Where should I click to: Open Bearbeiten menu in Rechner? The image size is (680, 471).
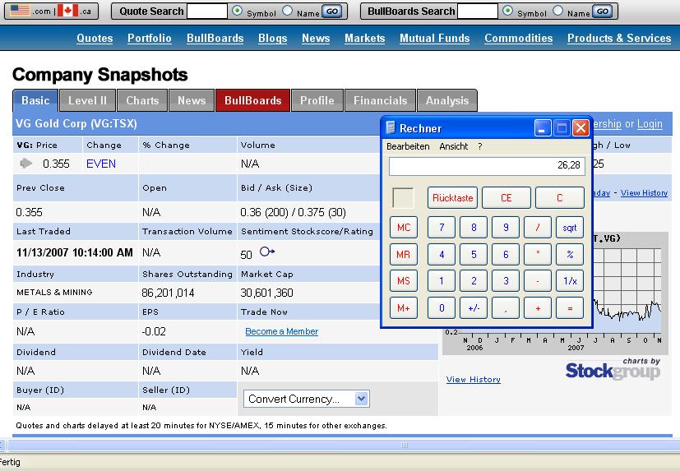pos(408,146)
